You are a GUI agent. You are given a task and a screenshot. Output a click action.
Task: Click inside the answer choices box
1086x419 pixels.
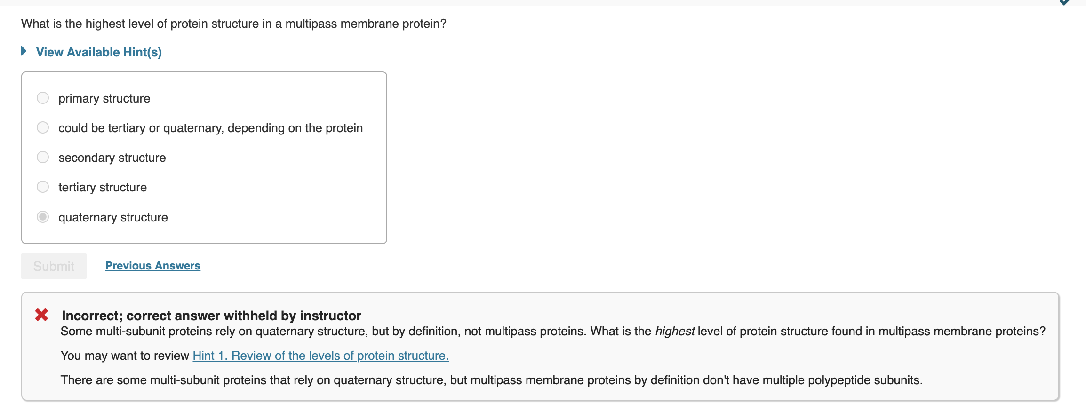point(204,158)
